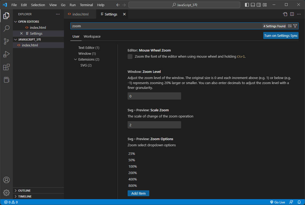Click the Turn on Settings Sync button
The width and height of the screenshot is (305, 205).
coord(281,35)
